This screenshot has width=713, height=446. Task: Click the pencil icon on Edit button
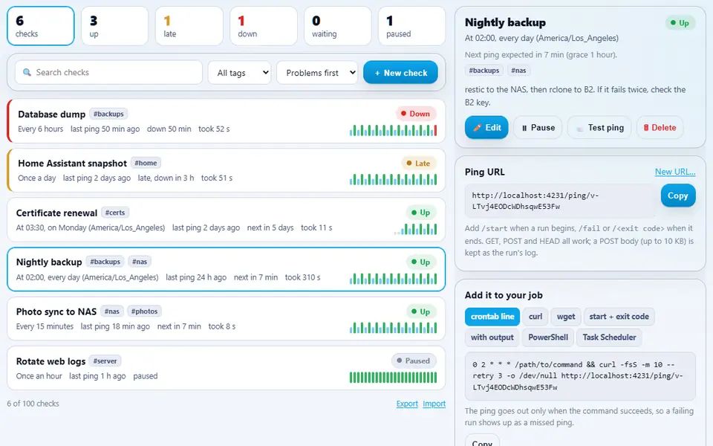[477, 128]
